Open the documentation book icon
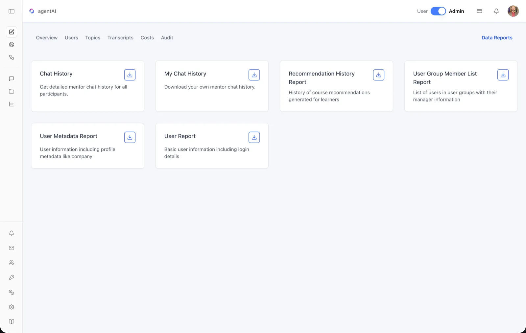Screen dimensions: 526x333 pos(12,322)
